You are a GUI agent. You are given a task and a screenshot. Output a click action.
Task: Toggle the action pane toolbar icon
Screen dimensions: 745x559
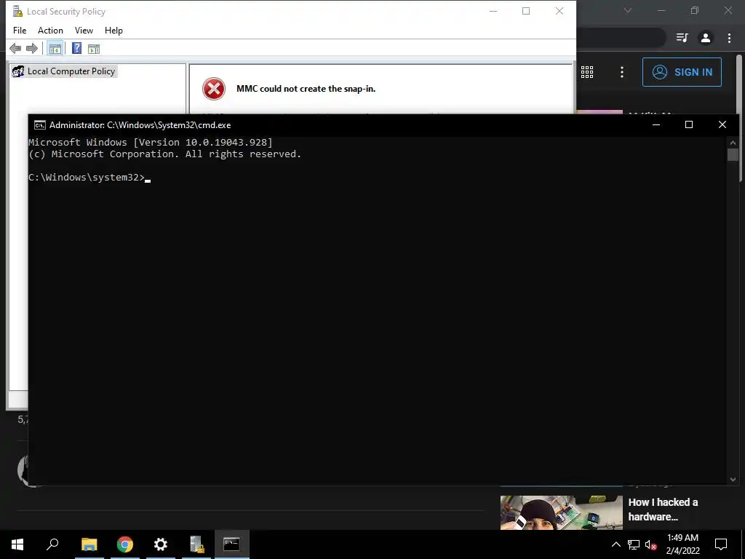point(94,49)
